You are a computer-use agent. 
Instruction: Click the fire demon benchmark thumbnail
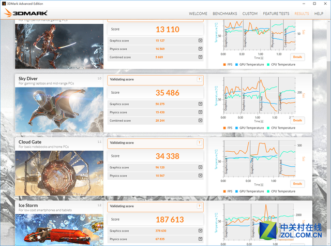(x=59, y=46)
